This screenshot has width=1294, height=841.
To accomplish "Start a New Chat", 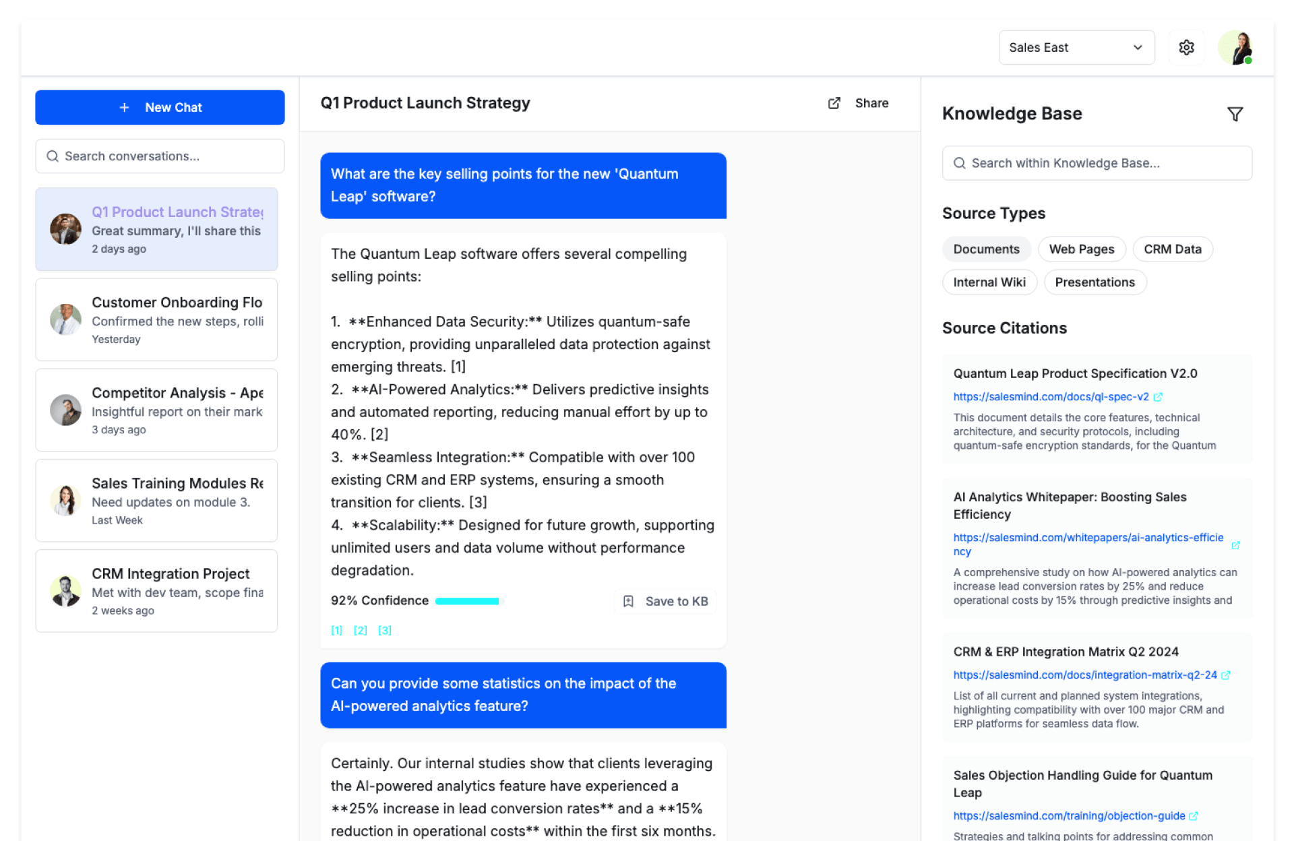I will pyautogui.click(x=160, y=108).
